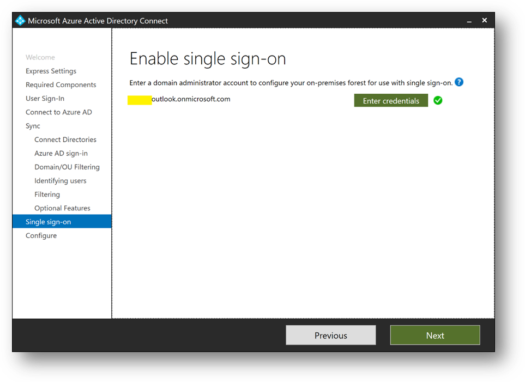Return to the Previous wizard page
Screen dimensions: 525x382
coord(331,335)
